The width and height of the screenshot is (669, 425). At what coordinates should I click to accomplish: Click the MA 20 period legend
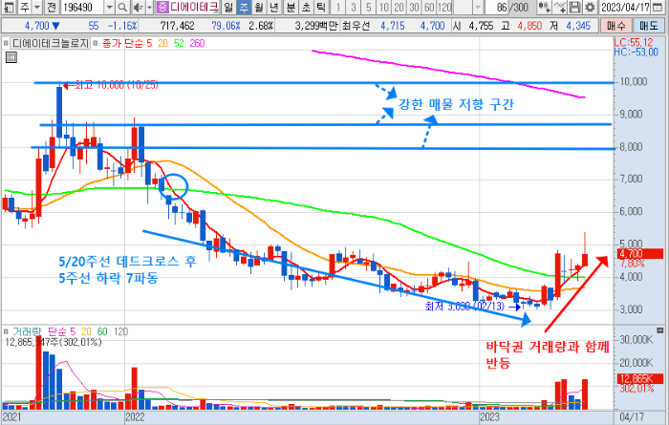(163, 44)
